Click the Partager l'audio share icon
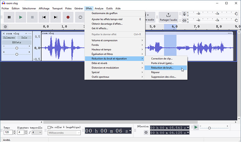 click(x=168, y=15)
